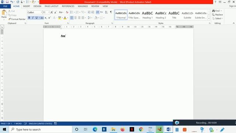The width and height of the screenshot is (236, 133).
Task: Open multilevel list options
Action: coord(83,12)
